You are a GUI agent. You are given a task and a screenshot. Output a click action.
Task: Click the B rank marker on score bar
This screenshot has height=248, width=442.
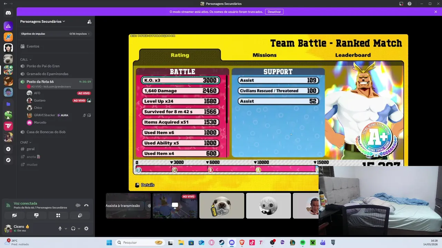pos(210,170)
